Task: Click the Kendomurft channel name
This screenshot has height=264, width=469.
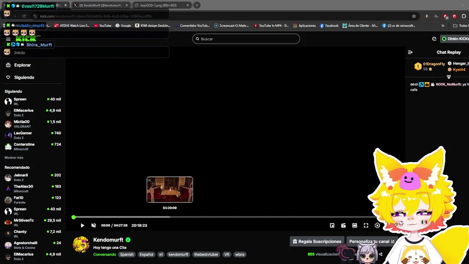Action: coord(108,240)
